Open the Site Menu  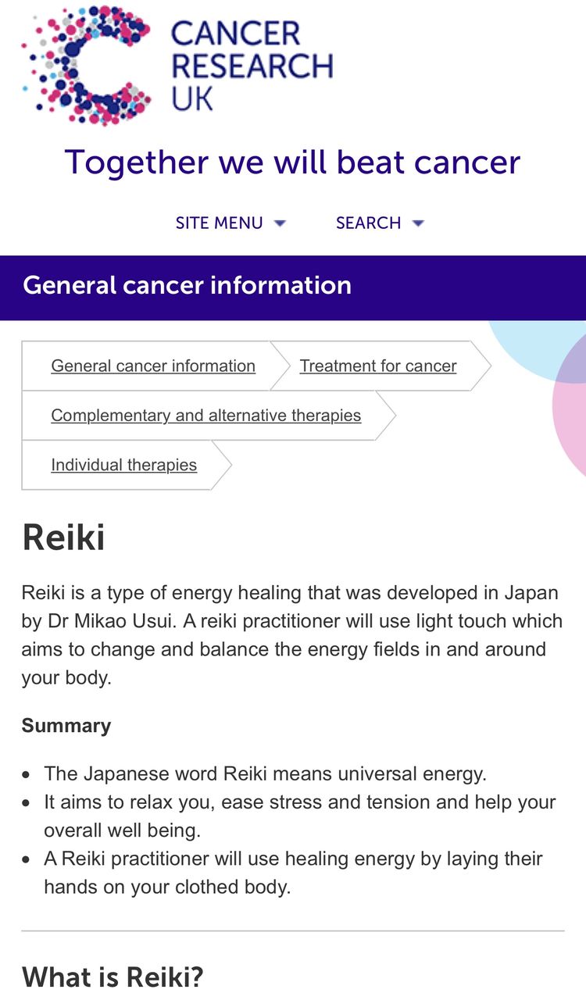219,223
